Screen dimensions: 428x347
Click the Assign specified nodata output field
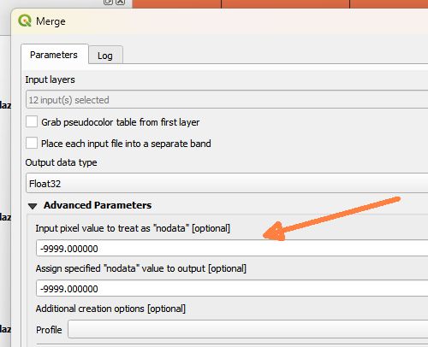(232, 289)
